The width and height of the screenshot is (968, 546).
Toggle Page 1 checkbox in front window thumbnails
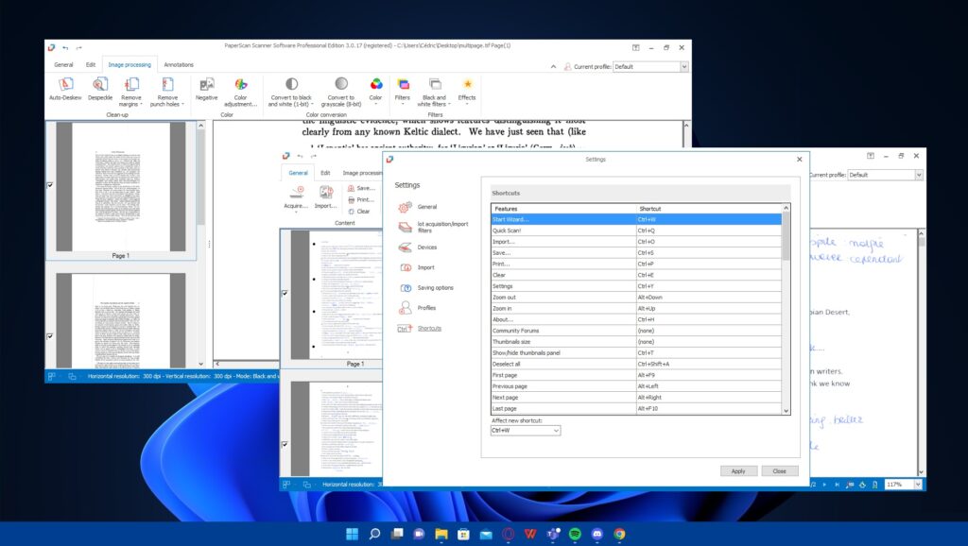[285, 293]
